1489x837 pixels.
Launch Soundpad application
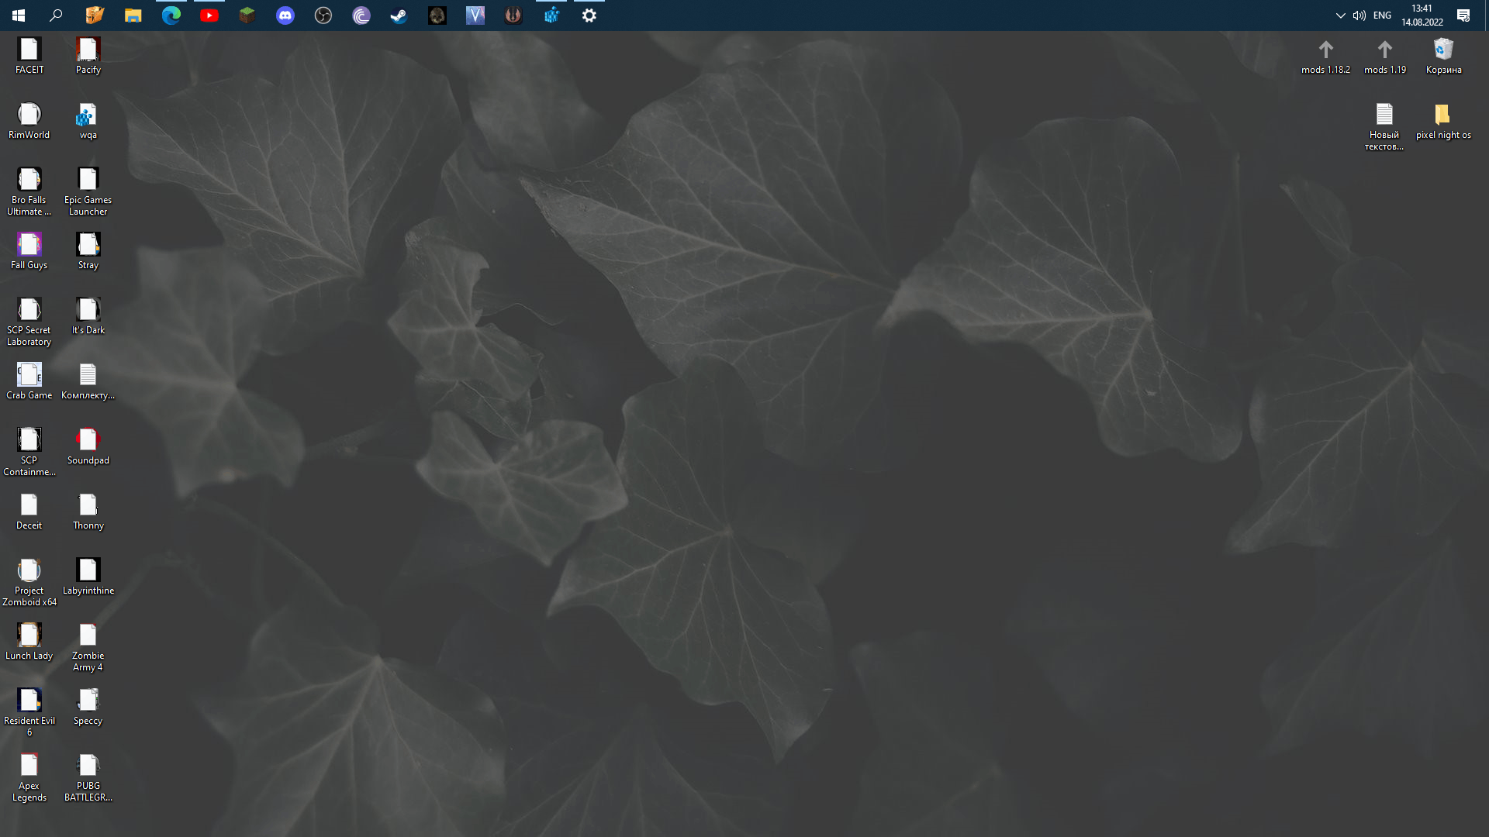pos(88,445)
